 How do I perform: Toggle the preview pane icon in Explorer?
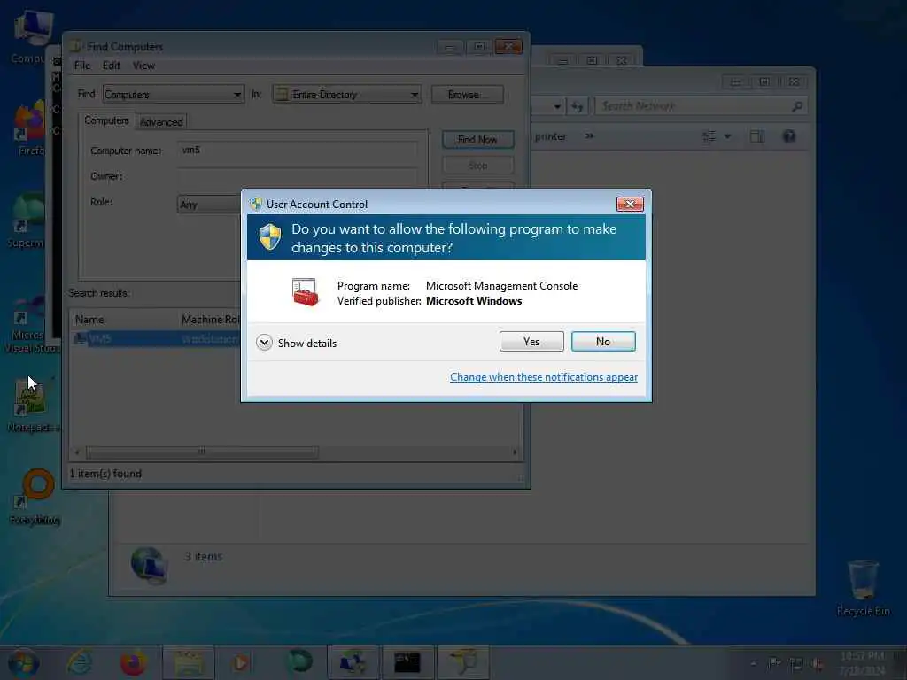point(757,136)
